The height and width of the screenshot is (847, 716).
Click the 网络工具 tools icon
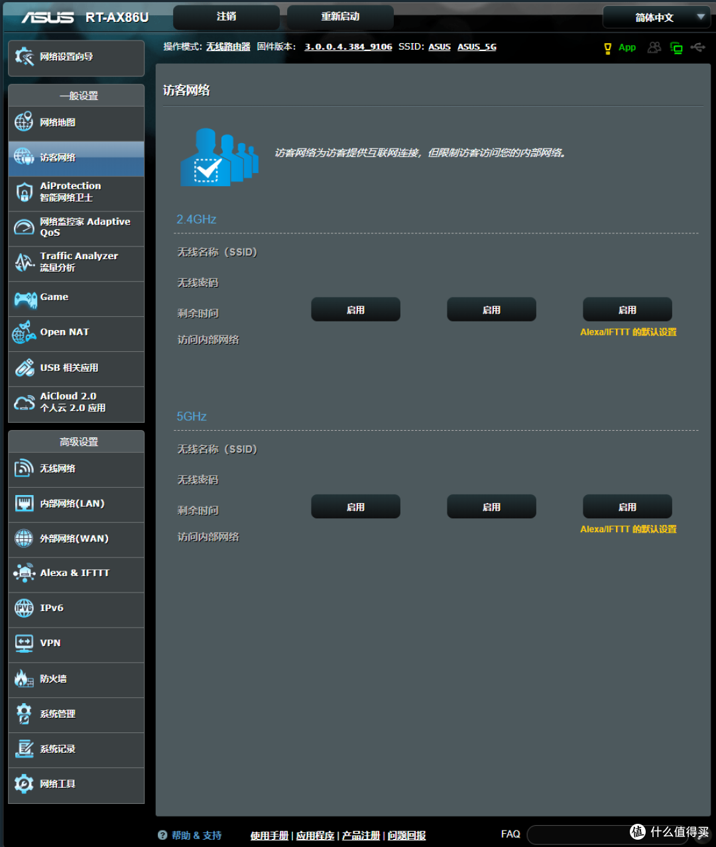tap(24, 784)
